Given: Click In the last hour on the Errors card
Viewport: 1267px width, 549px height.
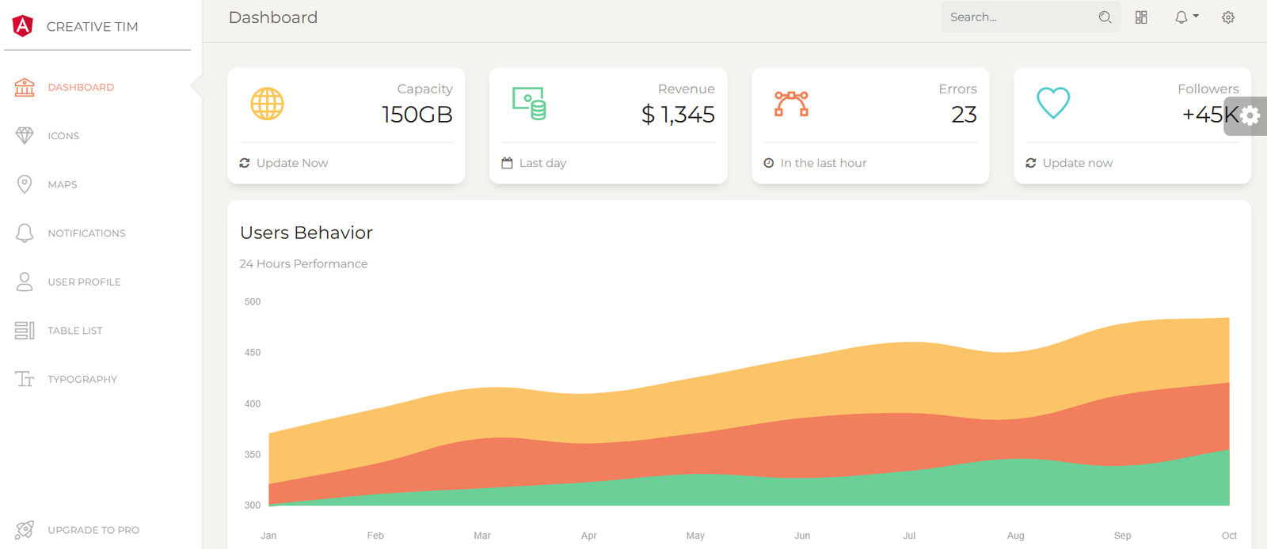Looking at the screenshot, I should click(x=824, y=163).
